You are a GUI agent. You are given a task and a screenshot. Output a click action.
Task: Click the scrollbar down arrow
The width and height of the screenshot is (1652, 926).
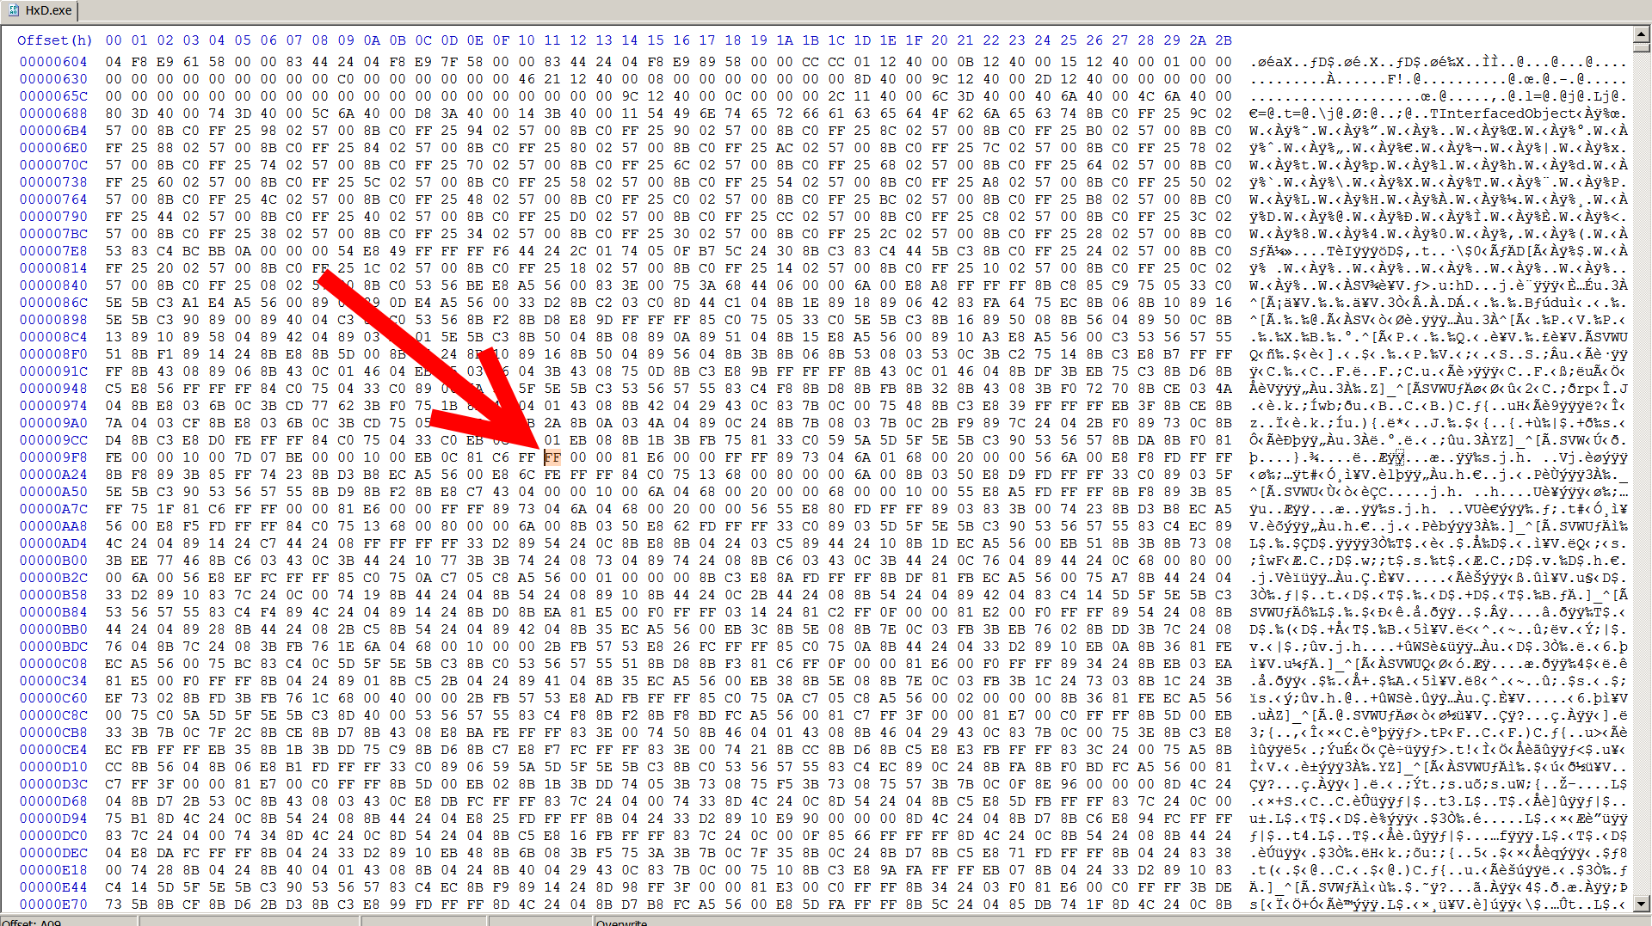coord(1641,904)
